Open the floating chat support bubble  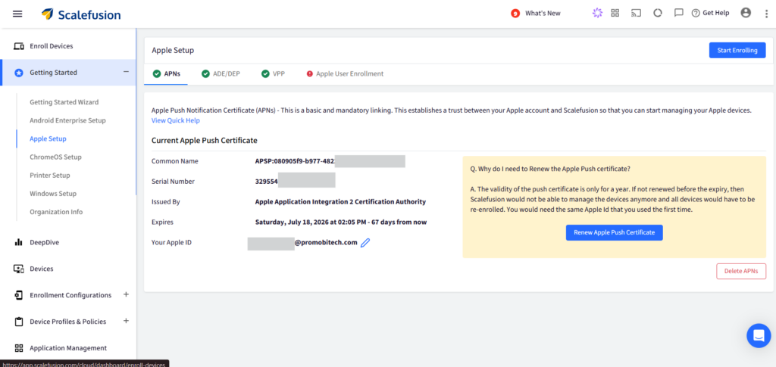click(759, 336)
